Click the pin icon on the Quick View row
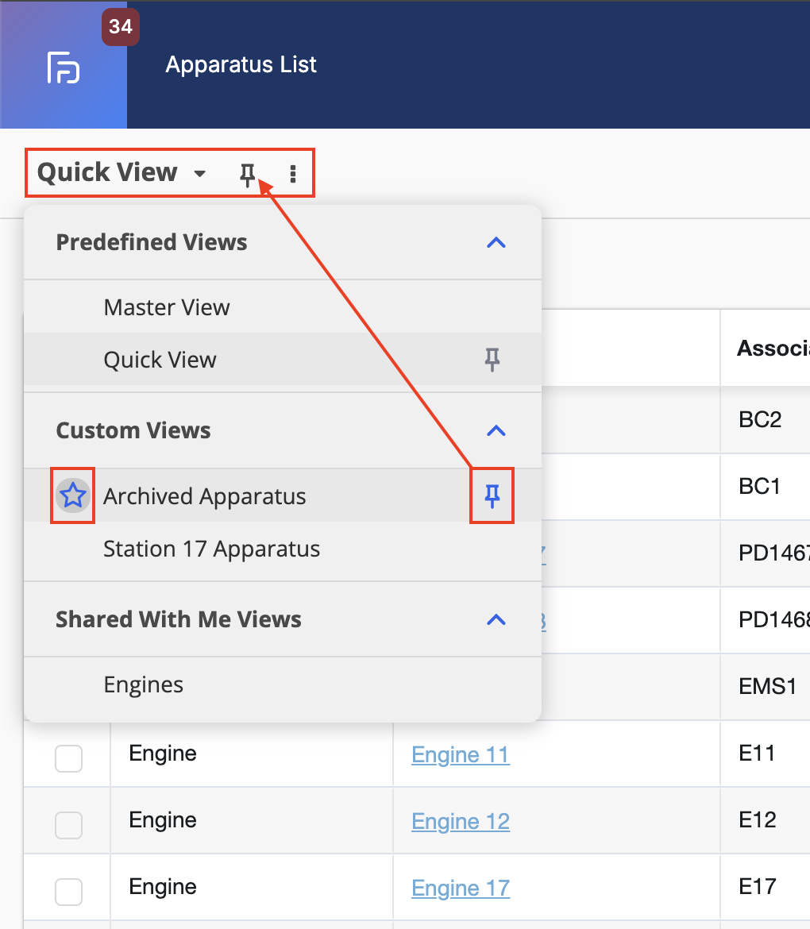Viewport: 810px width, 929px height. [492, 360]
